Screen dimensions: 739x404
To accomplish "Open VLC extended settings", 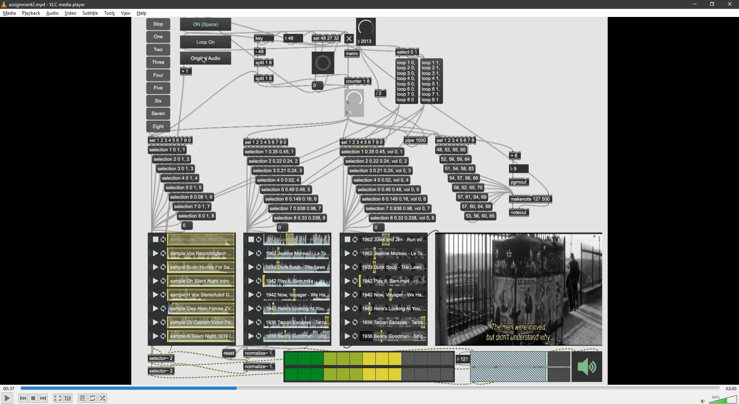I will (68, 398).
